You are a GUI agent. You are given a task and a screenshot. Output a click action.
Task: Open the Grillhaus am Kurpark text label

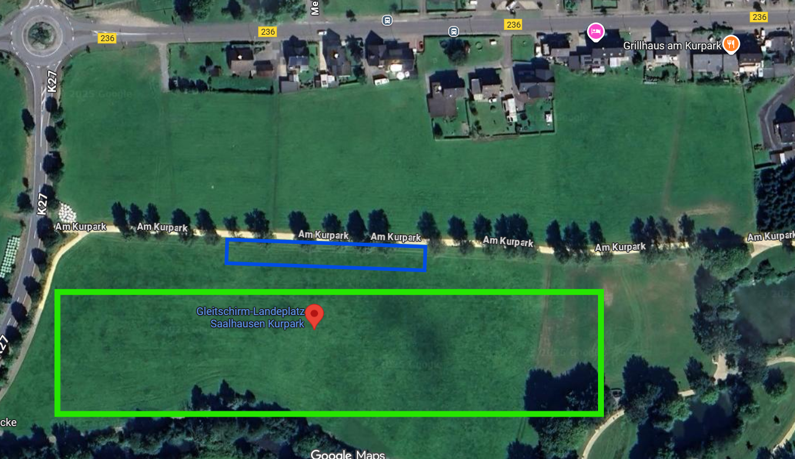click(672, 45)
